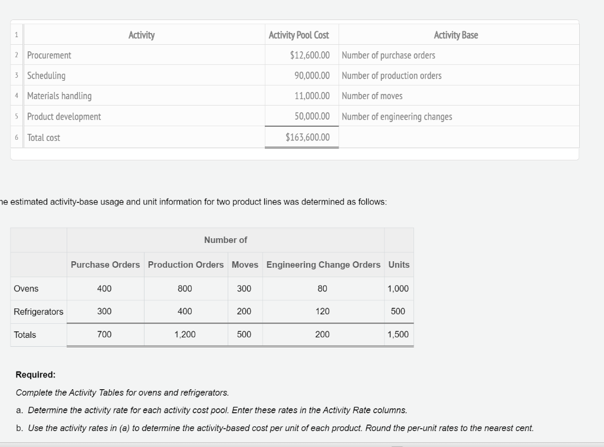This screenshot has width=604, height=447.
Task: Select the Engineering Change Orders header
Action: tap(323, 265)
